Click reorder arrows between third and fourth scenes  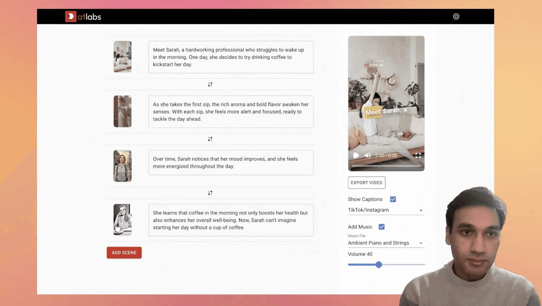[x=210, y=193]
